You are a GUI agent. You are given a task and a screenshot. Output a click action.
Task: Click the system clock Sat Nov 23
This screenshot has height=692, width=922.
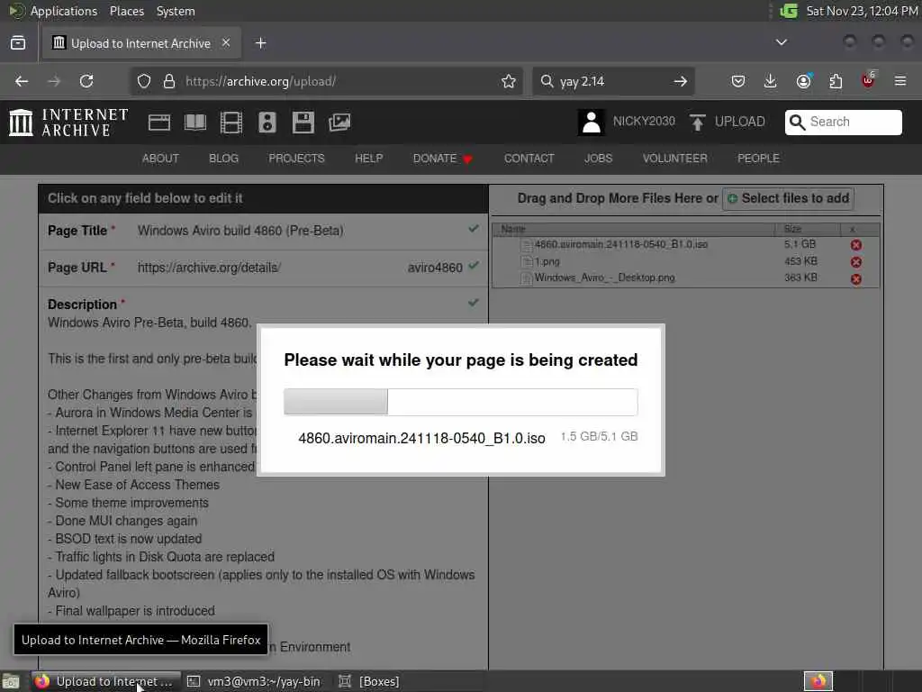862,11
